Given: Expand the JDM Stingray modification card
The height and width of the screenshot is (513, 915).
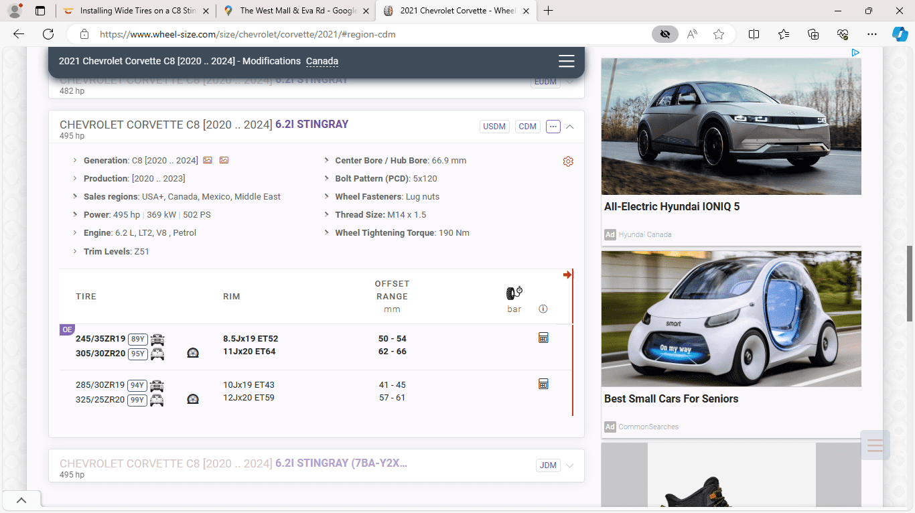Looking at the screenshot, I should pyautogui.click(x=569, y=465).
